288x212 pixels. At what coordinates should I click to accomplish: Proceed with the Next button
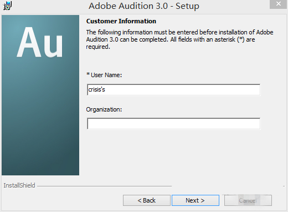click(x=196, y=200)
